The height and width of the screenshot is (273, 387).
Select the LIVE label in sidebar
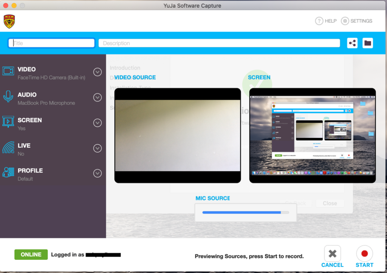coord(24,146)
